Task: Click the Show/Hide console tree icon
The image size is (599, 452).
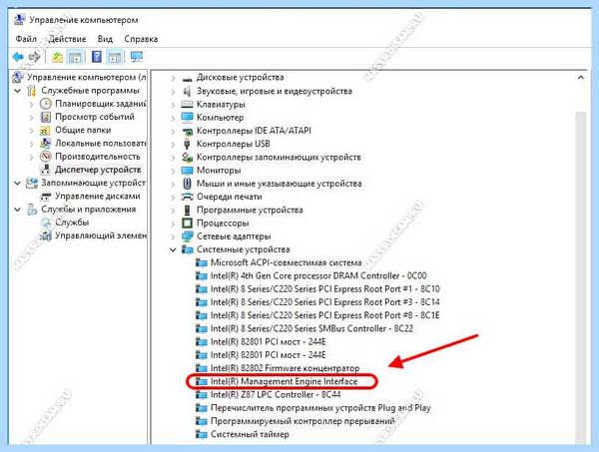Action: [75, 57]
